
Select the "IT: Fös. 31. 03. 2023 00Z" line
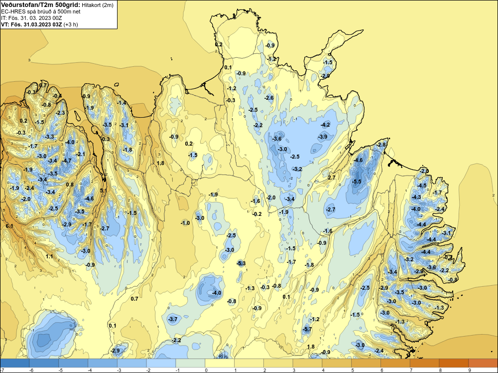[x=31, y=18]
